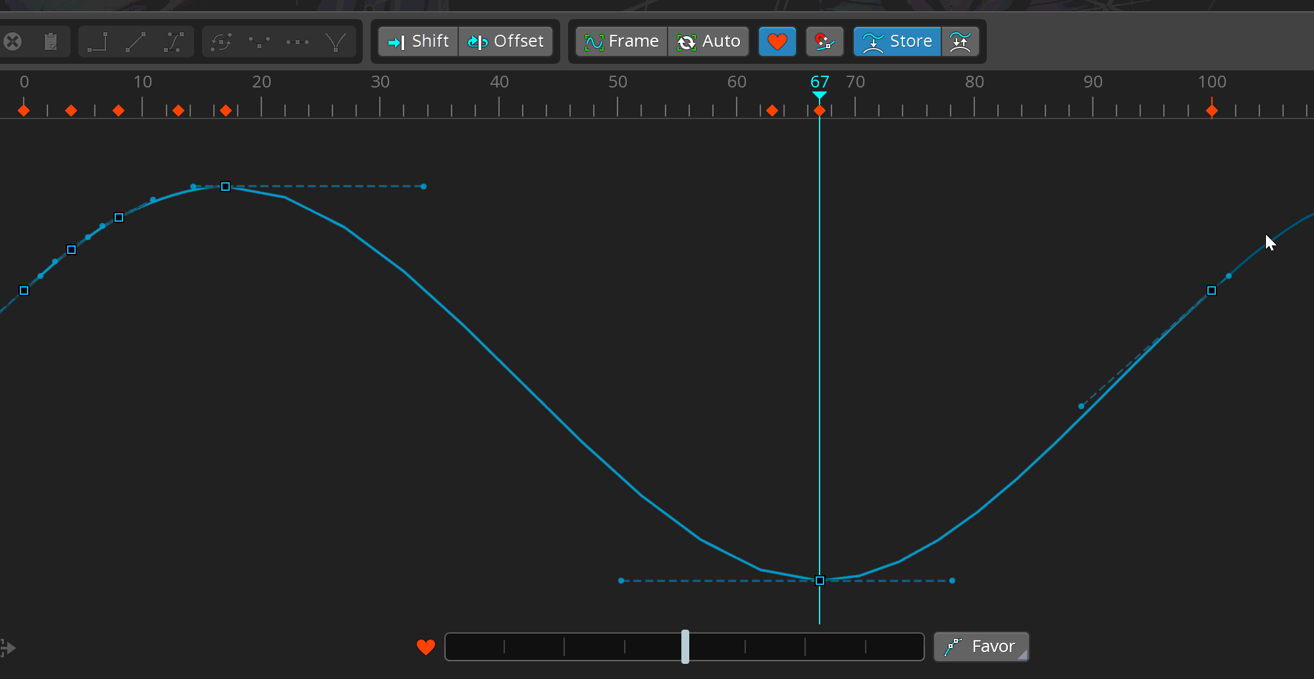Click the timeline keyframe marker at frame 4
1314x679 pixels.
pyautogui.click(x=71, y=111)
